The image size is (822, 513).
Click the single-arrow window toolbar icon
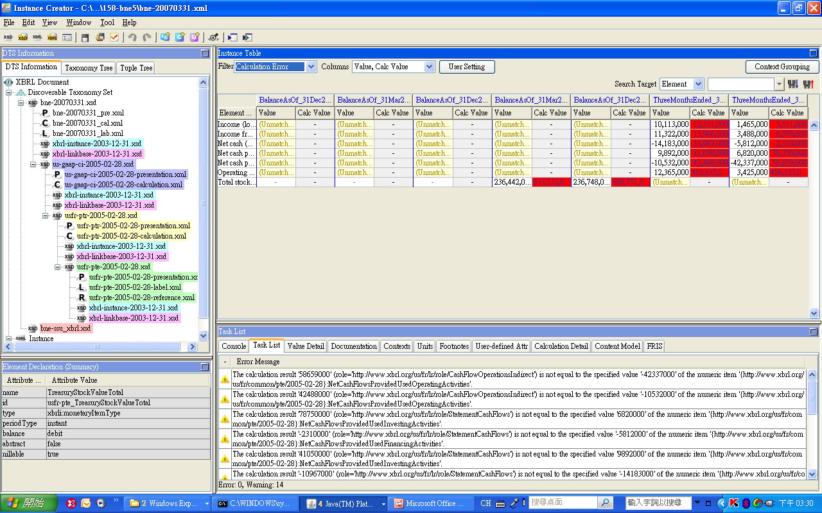click(x=232, y=38)
